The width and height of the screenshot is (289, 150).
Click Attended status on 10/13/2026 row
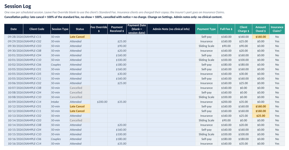tap(80, 116)
